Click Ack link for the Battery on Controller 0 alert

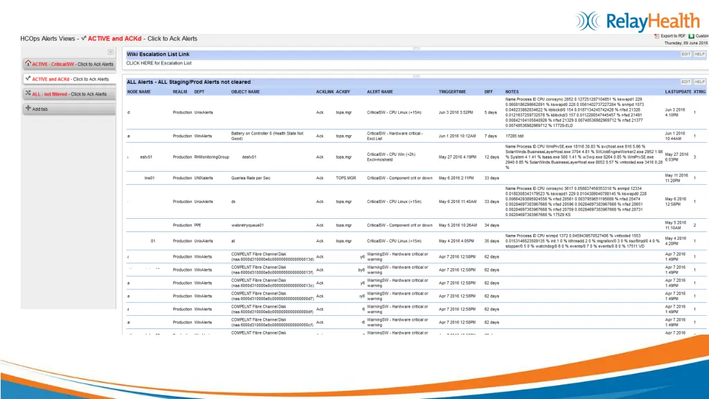(320, 136)
